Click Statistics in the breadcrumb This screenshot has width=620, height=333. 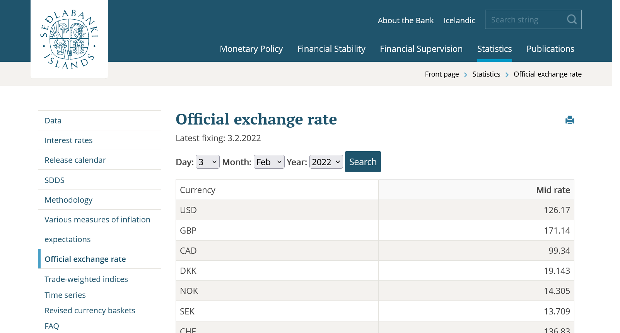coord(486,74)
